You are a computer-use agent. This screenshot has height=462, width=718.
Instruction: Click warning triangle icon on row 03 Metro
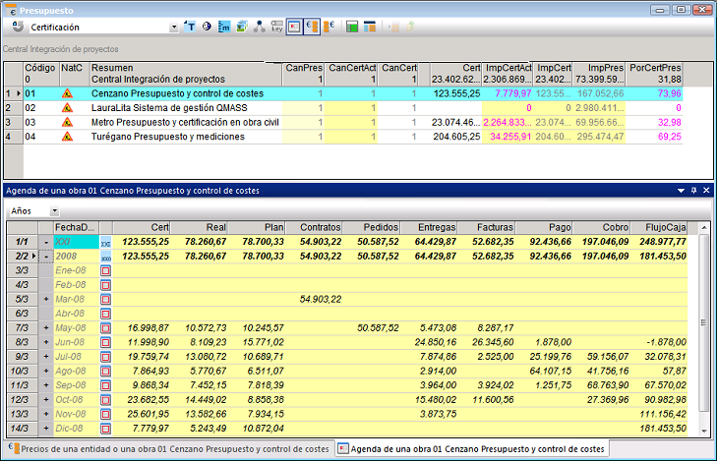point(68,122)
